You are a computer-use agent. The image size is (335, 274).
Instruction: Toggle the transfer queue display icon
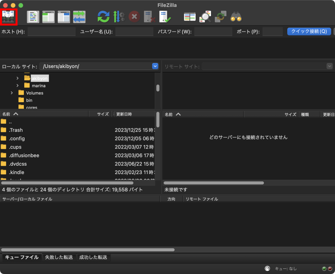click(x=79, y=17)
